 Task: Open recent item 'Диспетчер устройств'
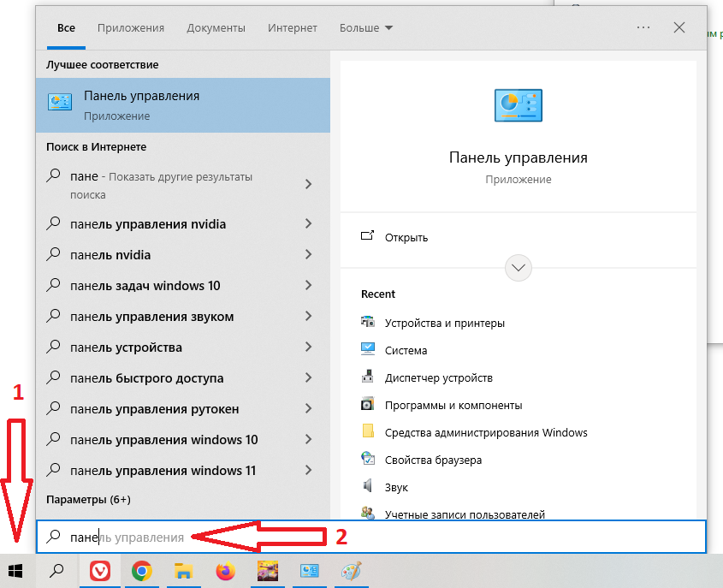click(438, 377)
